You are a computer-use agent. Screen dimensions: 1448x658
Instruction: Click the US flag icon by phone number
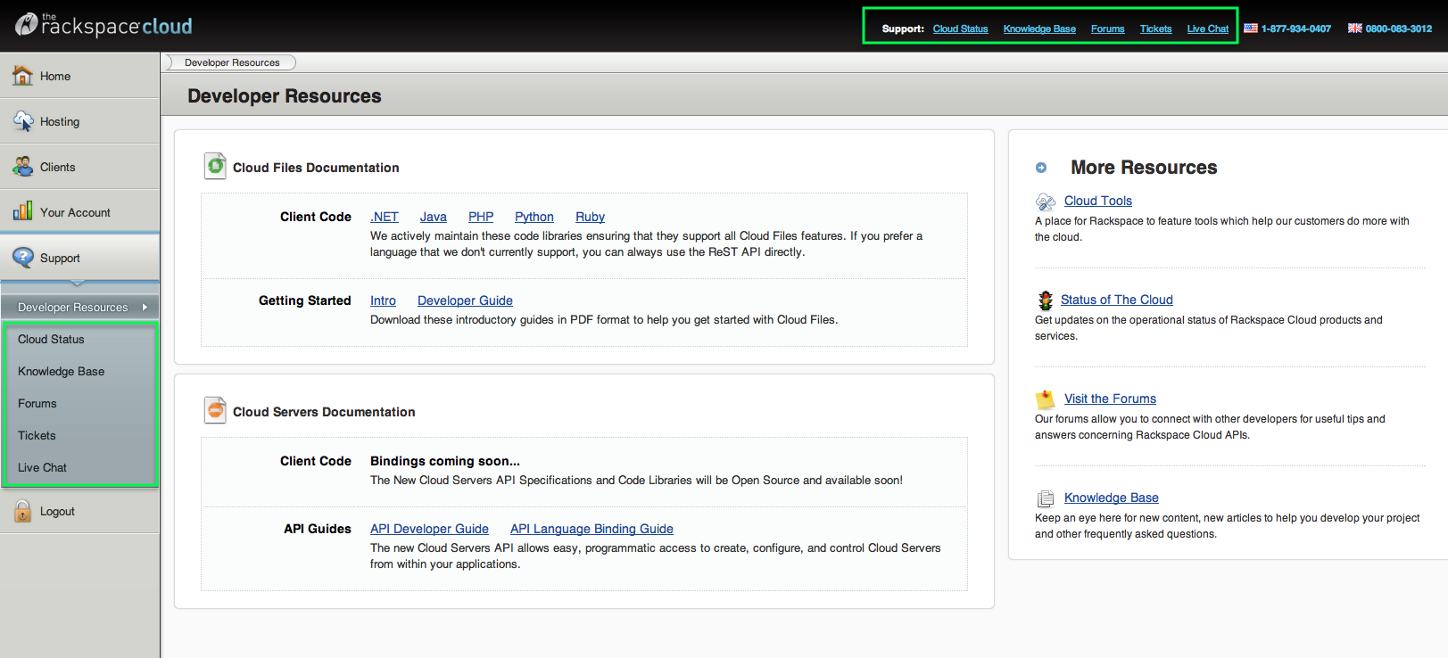click(1251, 29)
